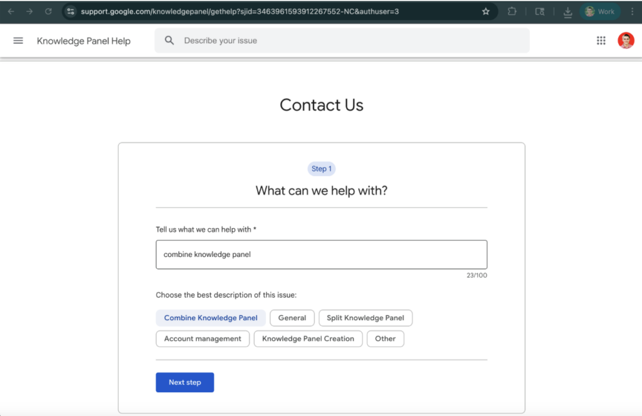642x416 pixels.
Task: Go back to the previous page
Action: (x=11, y=11)
